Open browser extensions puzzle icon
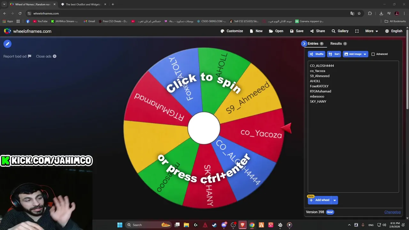Image resolution: width=409 pixels, height=230 pixels. (370, 13)
